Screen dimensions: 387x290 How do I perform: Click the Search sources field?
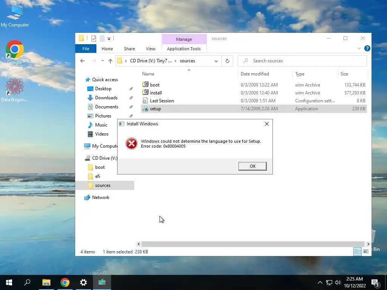tap(302, 61)
